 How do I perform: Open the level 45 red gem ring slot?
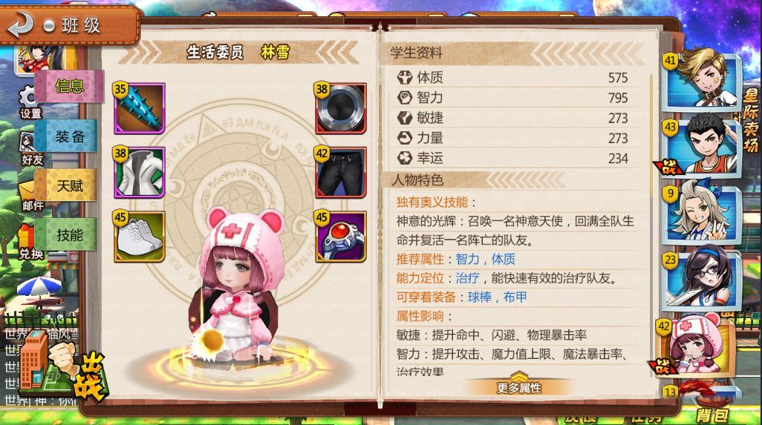click(x=341, y=237)
